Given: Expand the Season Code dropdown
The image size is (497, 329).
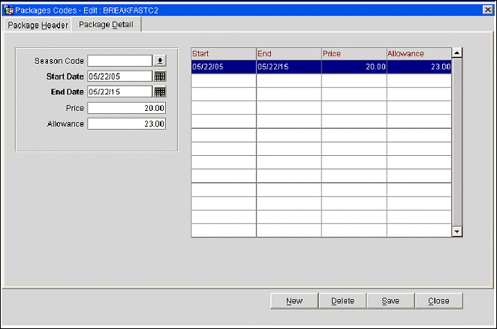Looking at the screenshot, I should click(160, 61).
